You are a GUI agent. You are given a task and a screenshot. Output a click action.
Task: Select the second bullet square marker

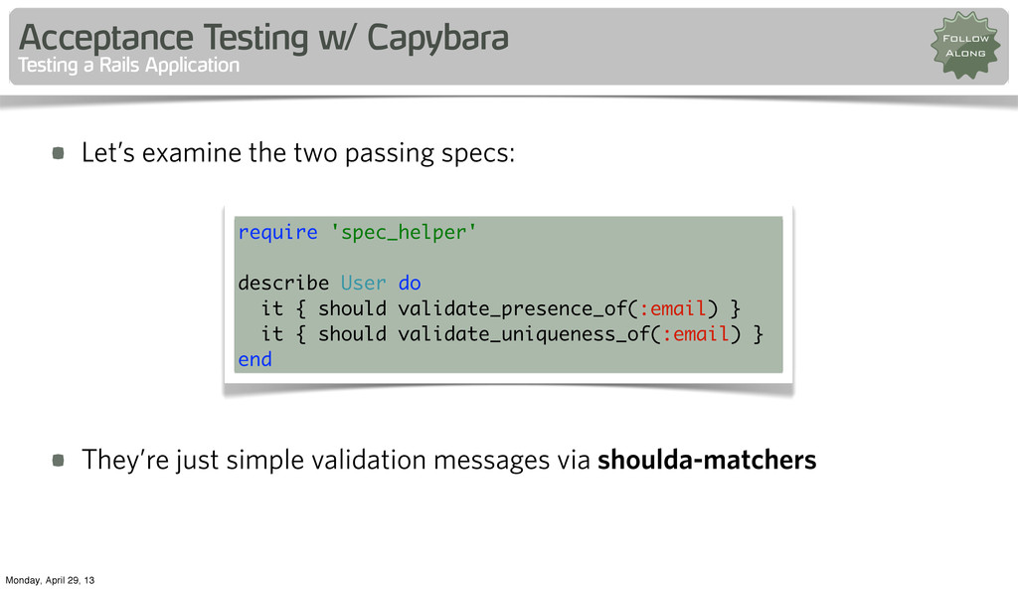point(59,461)
